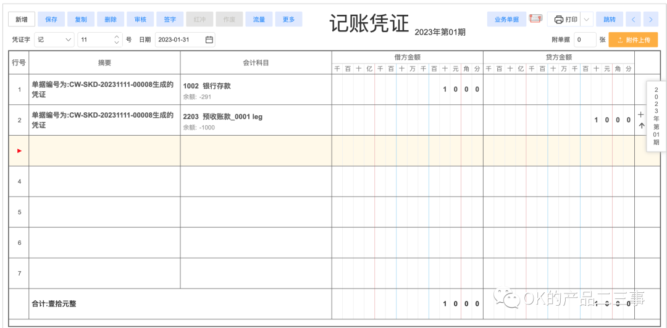The width and height of the screenshot is (667, 328).
Task: Click the summary cell in row 5
Action: pyautogui.click(x=104, y=212)
